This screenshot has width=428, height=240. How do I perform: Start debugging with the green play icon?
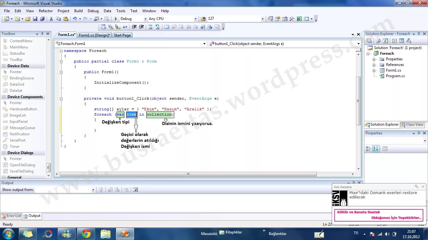point(116,19)
